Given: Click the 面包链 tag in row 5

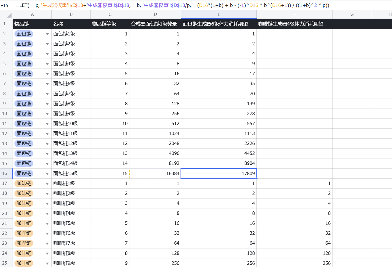Looking at the screenshot, I should pos(24,64).
